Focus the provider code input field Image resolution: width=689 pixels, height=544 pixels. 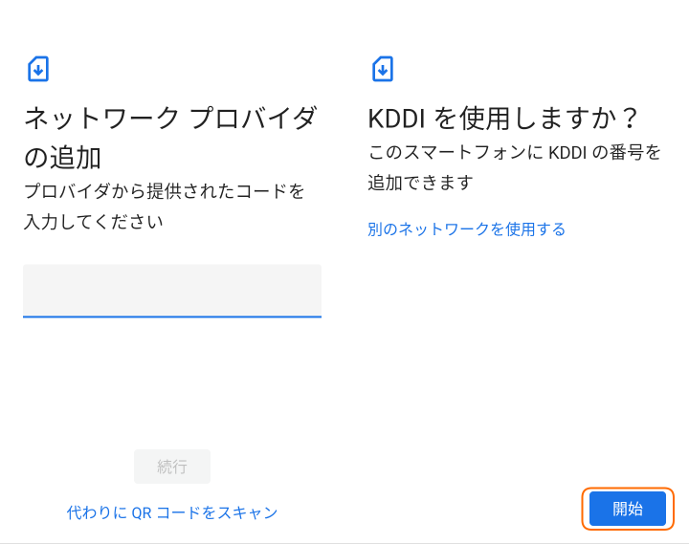[172, 290]
